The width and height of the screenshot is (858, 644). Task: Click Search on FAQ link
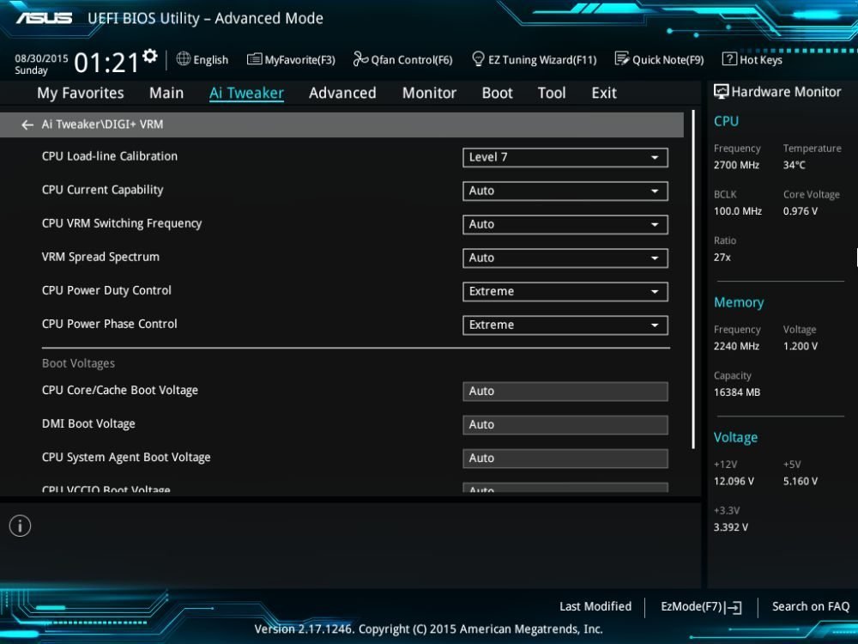[811, 607]
